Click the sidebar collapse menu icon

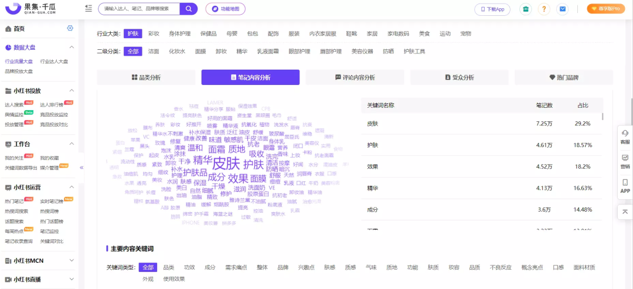89,8
